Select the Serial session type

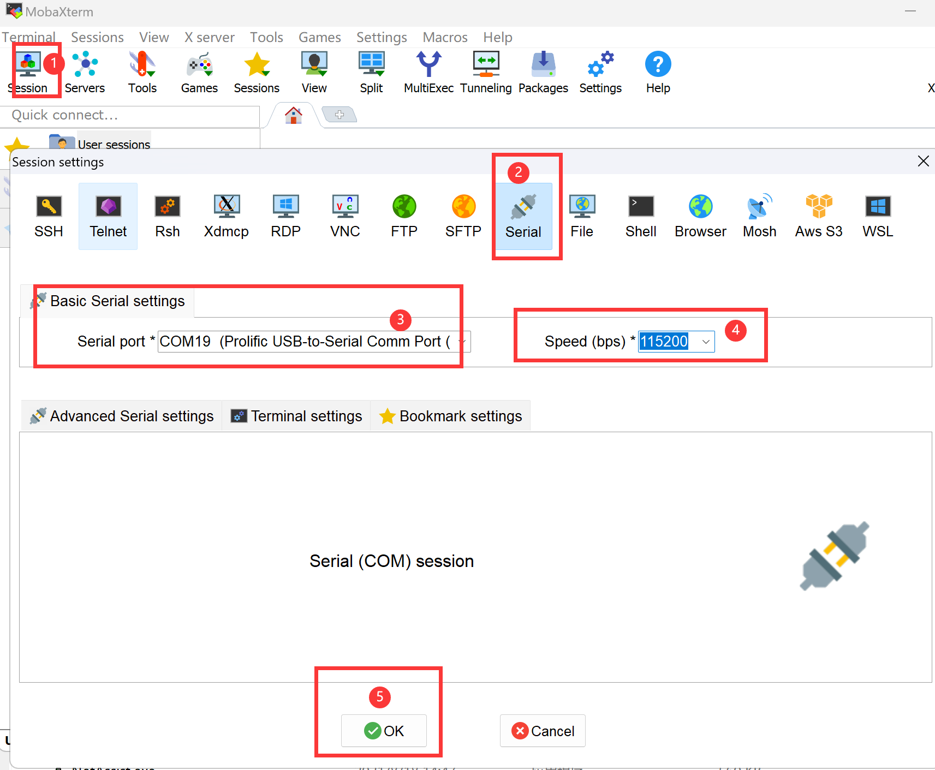pyautogui.click(x=523, y=216)
